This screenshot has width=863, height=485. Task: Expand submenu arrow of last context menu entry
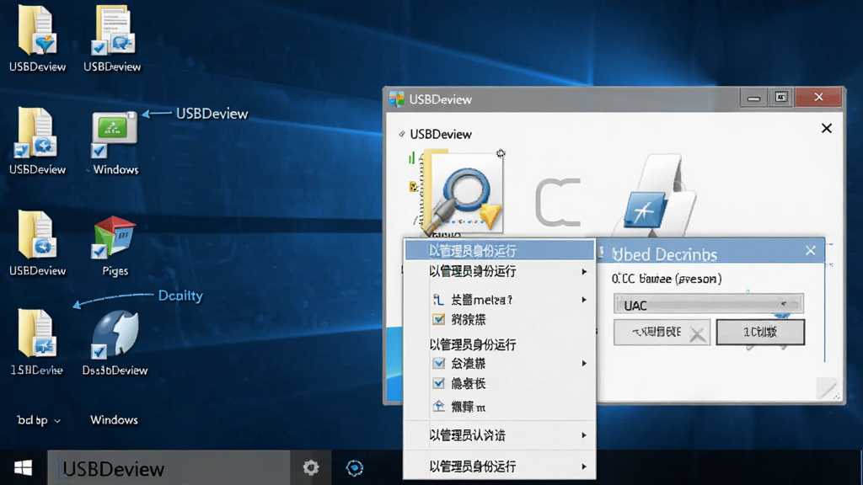pos(584,466)
